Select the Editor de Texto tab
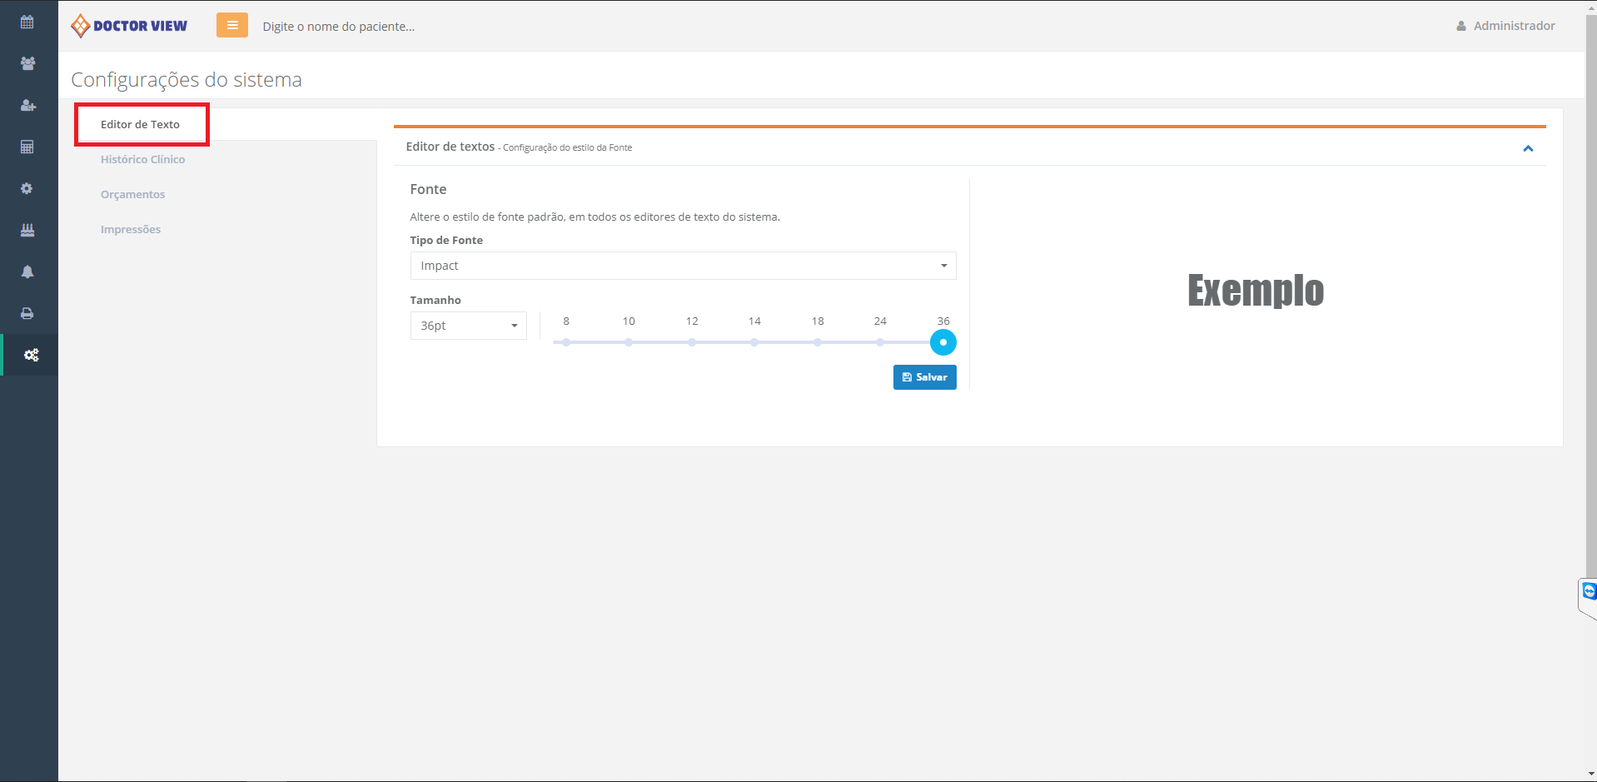The image size is (1597, 782). 140,125
